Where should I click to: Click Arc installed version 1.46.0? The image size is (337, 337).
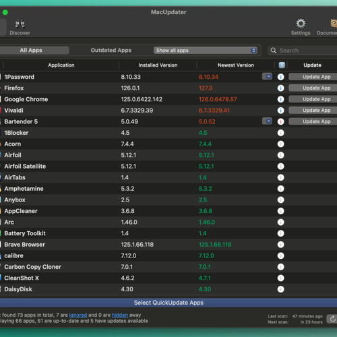coord(129,222)
